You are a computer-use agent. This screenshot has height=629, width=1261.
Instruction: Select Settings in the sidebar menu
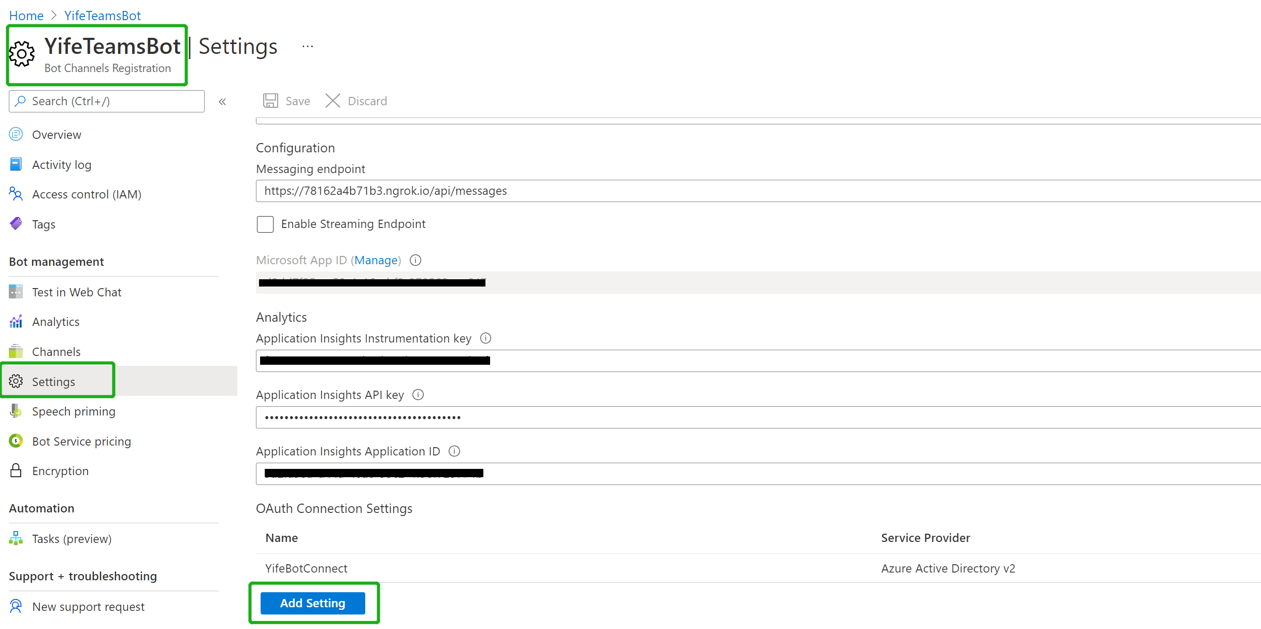click(x=53, y=382)
